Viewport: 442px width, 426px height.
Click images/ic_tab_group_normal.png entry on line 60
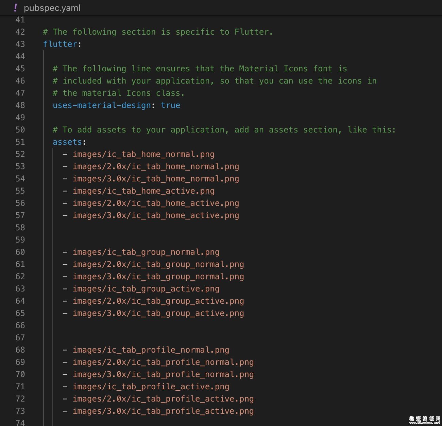(146, 252)
